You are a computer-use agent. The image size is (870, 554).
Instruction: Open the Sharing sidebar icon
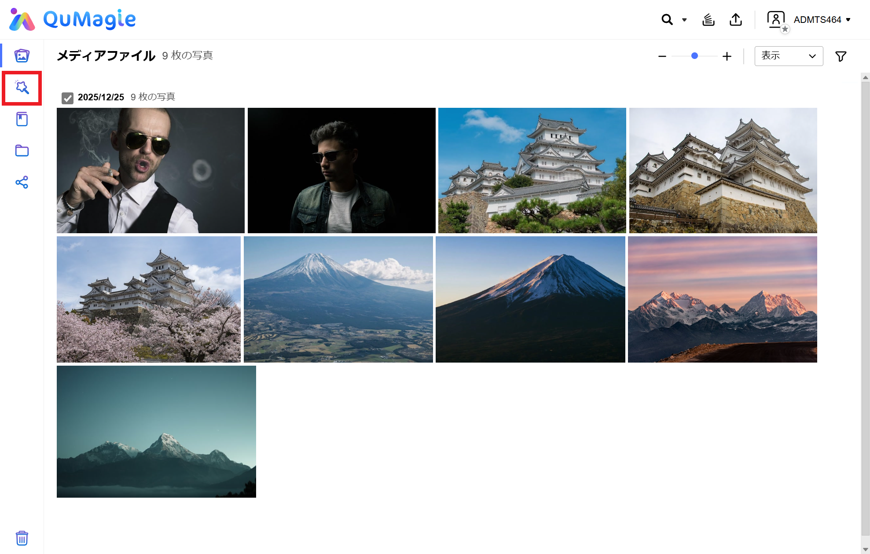(22, 182)
